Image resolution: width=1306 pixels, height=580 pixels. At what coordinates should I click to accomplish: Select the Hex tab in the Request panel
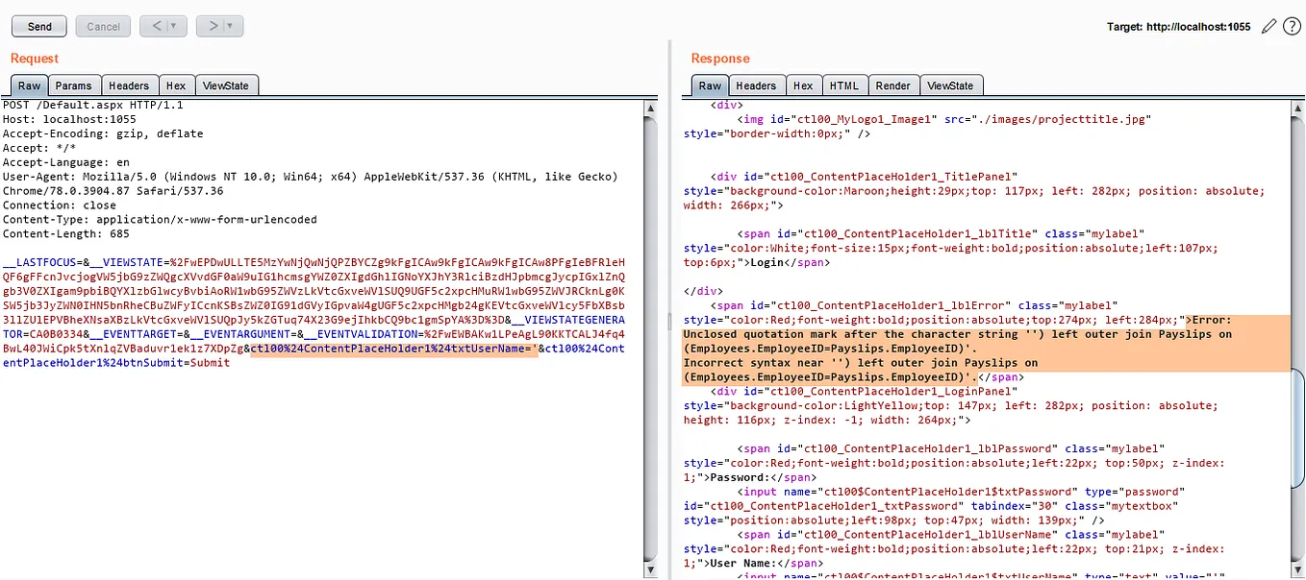tap(177, 85)
